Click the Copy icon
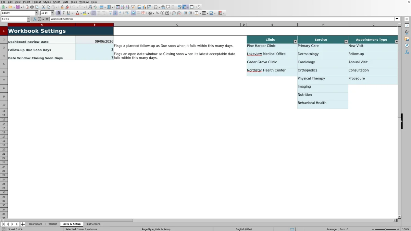Image resolution: width=411 pixels, height=231 pixels. pos(48,7)
